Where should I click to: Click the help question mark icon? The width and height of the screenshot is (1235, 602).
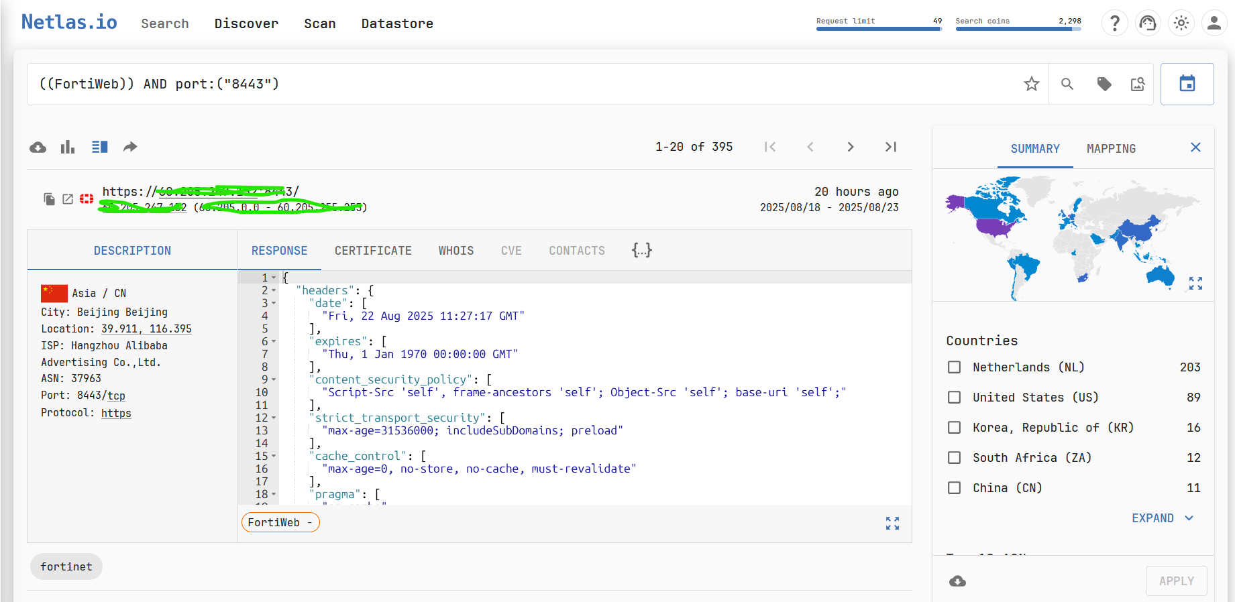1114,23
